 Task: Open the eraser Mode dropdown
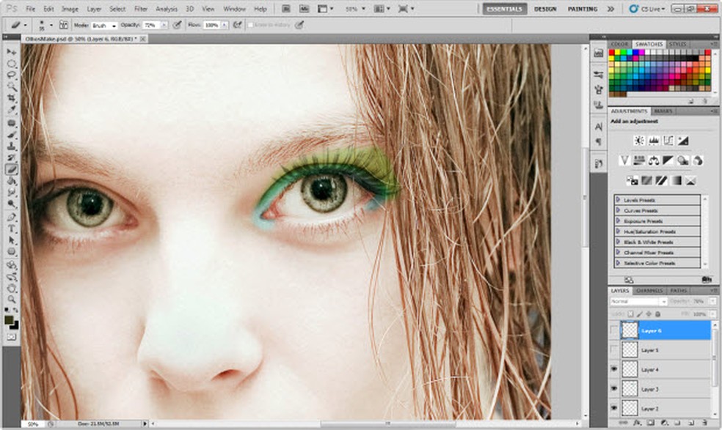coord(103,25)
